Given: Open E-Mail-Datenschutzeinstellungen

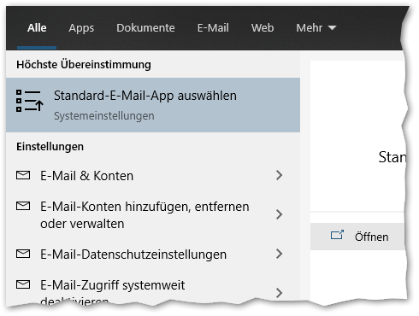Looking at the screenshot, I should (153, 255).
